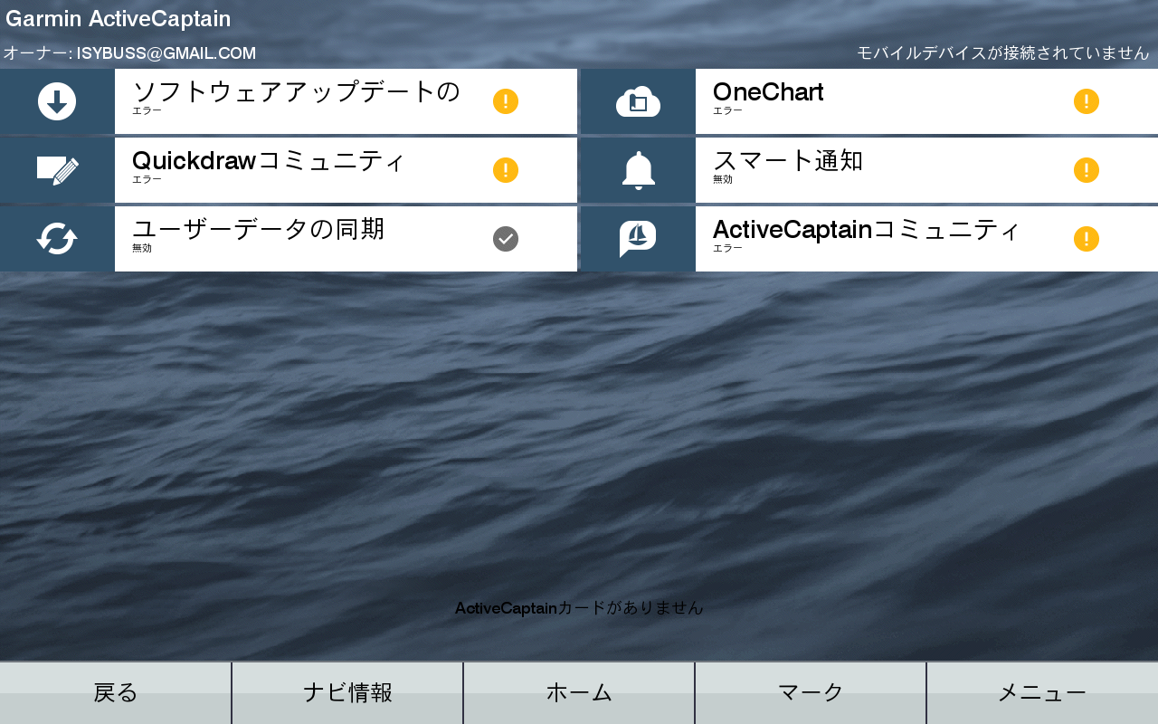Click the ActiveCaptainカードがありません message

pyautogui.click(x=579, y=608)
